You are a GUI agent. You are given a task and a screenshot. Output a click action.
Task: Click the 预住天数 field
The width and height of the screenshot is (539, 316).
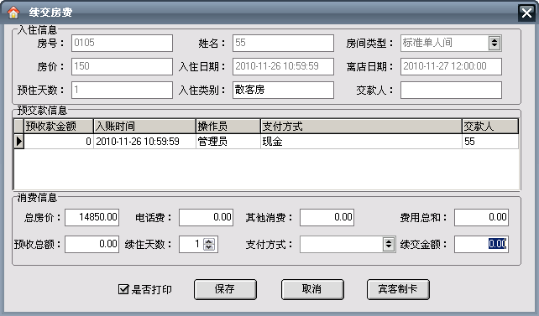pos(122,90)
